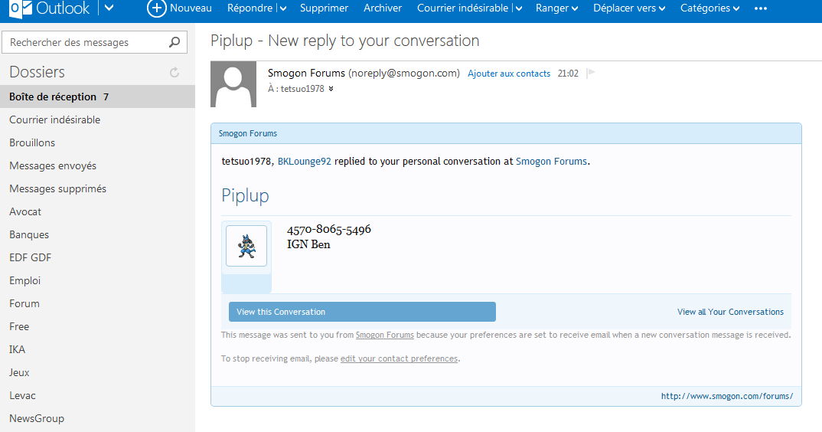Open the app switcher arrow beside Outlook

click(109, 8)
